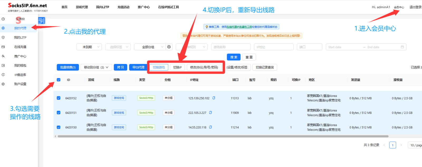The height and width of the screenshot is (167, 422).
Task: Click the 修改(协议/账号/密码) button
Action: 204,67
